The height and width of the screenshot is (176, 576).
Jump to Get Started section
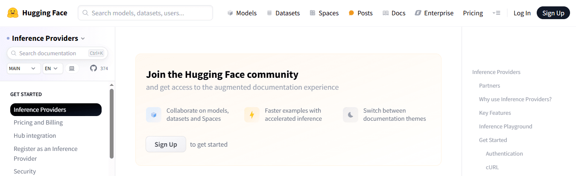point(493,140)
